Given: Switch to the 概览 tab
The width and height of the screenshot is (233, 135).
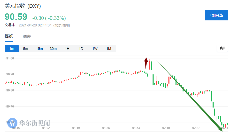Looking at the screenshot, I should (x=9, y=37).
